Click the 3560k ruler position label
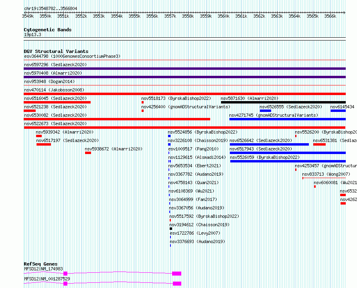The image size is (357, 288). pos(223,16)
